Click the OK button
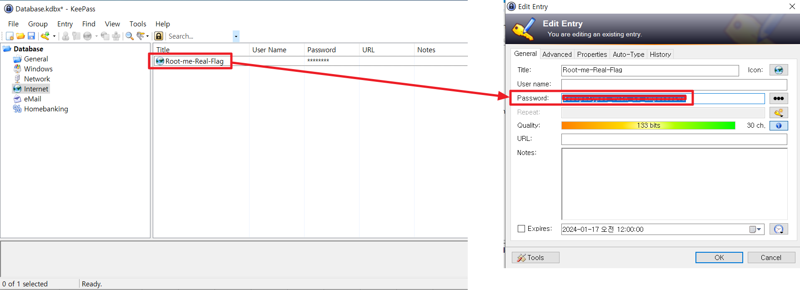Viewport: 800px width, 290px height. click(x=719, y=258)
